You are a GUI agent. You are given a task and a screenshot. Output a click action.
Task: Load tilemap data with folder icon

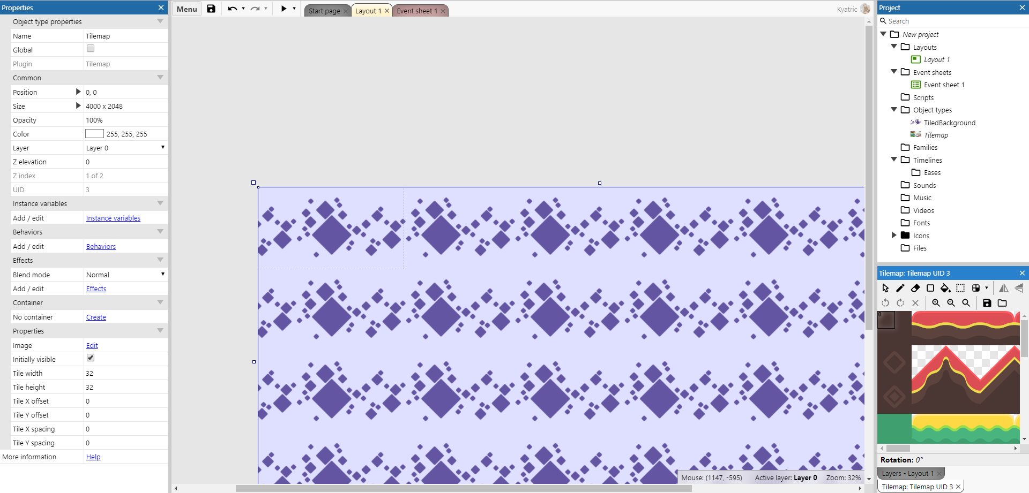coord(1002,303)
